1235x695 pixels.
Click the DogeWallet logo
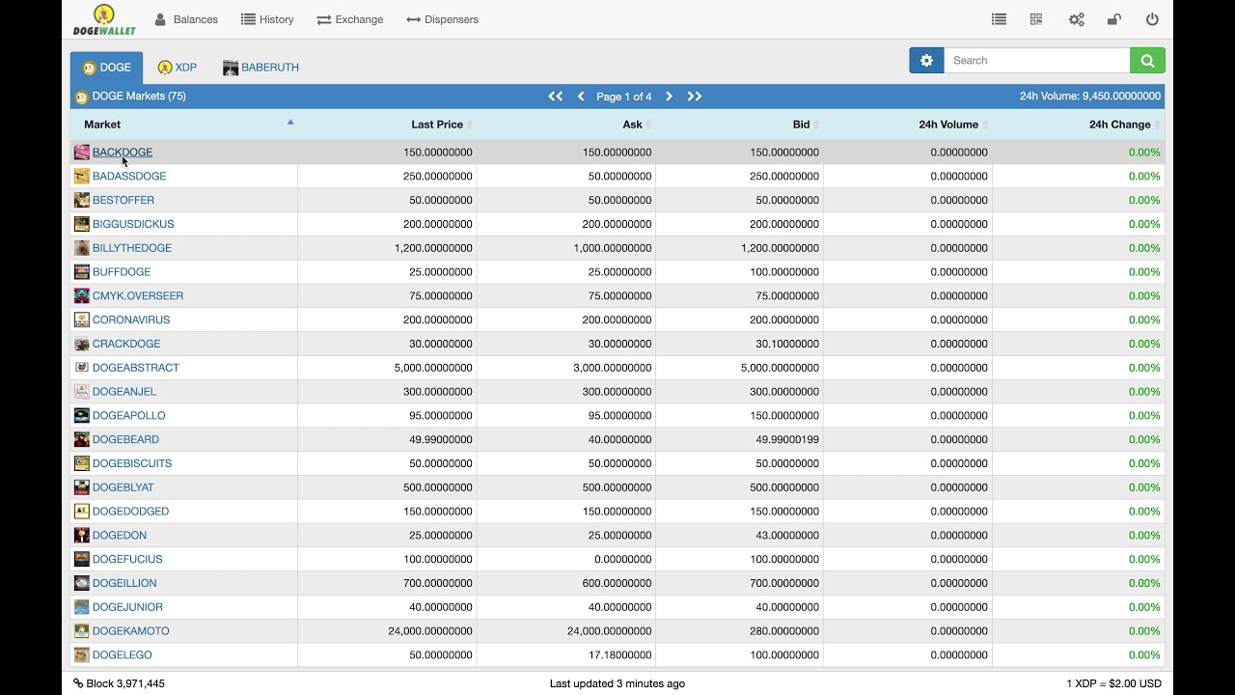coord(104,19)
